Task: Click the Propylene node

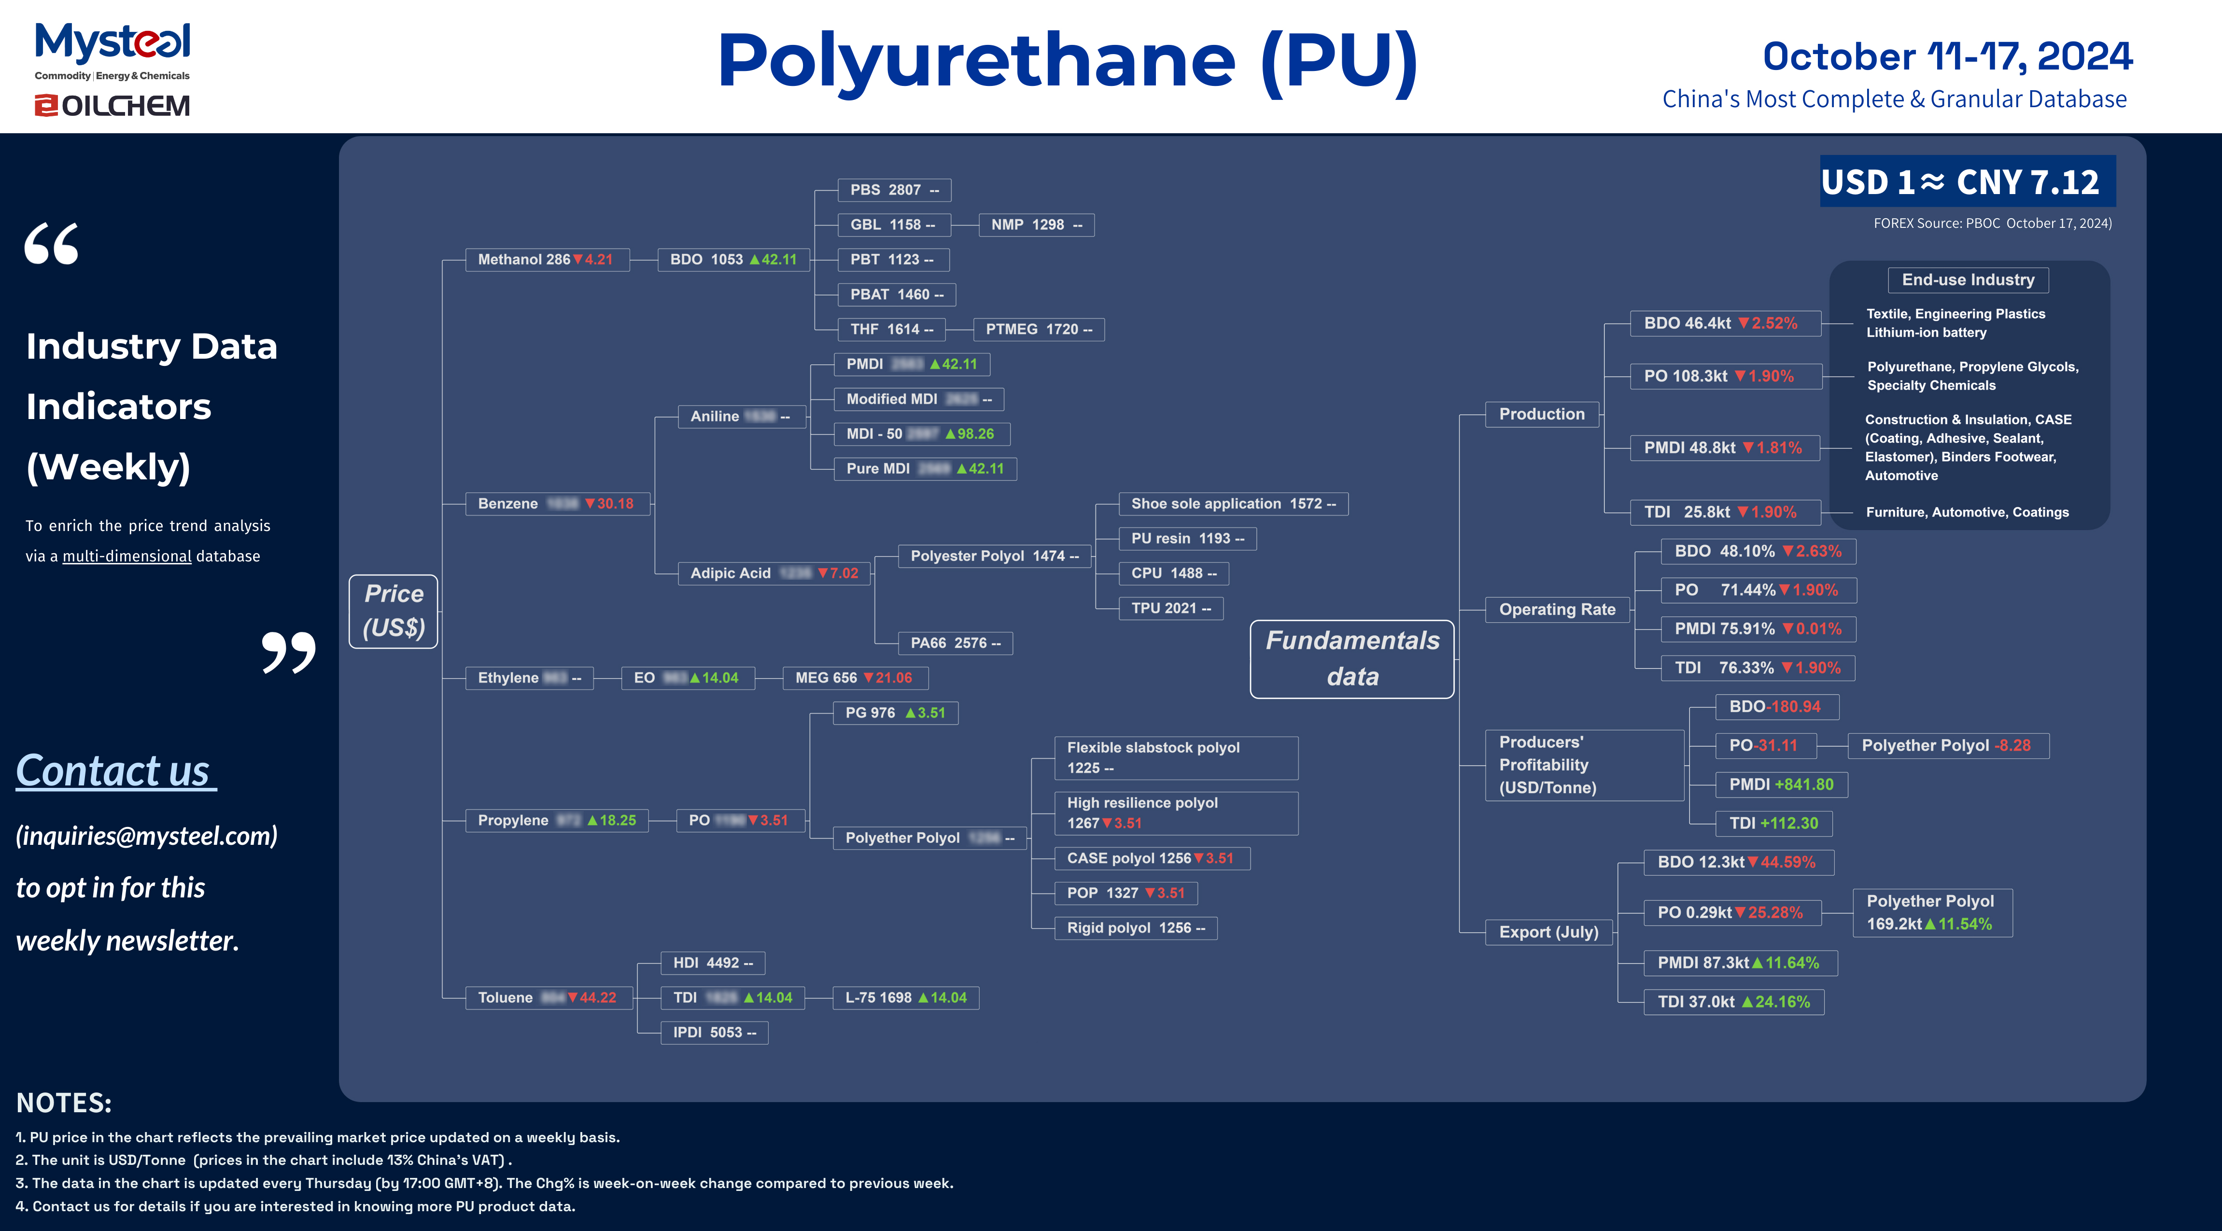Action: (x=557, y=820)
